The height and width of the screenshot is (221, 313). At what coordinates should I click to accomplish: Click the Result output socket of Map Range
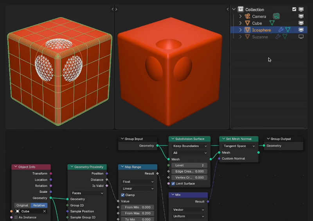pos(158,174)
